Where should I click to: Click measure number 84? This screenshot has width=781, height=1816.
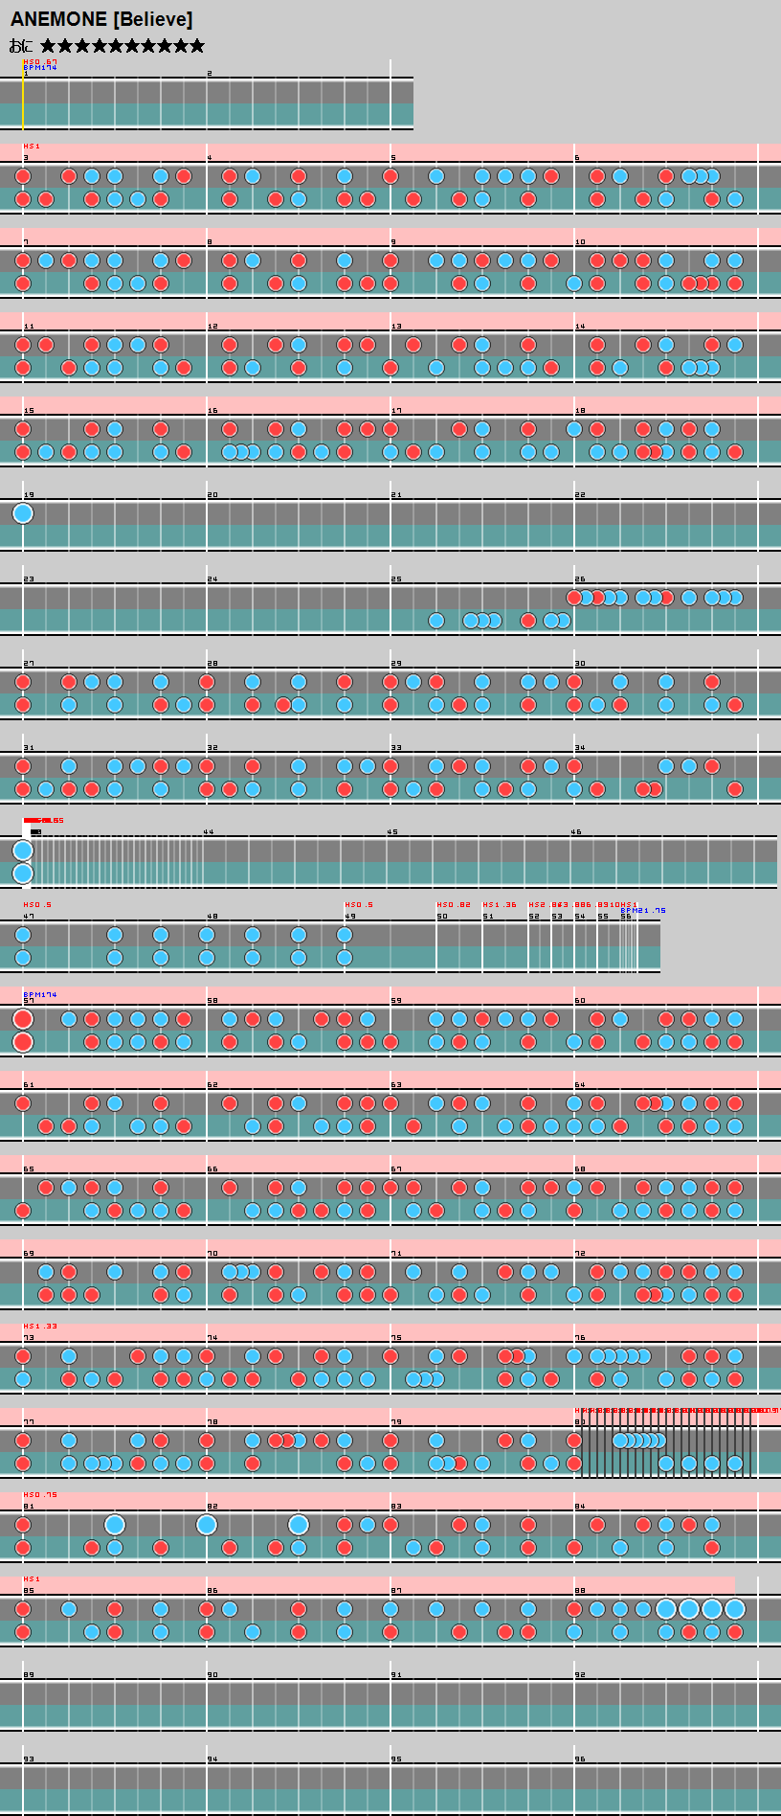pyautogui.click(x=580, y=1507)
